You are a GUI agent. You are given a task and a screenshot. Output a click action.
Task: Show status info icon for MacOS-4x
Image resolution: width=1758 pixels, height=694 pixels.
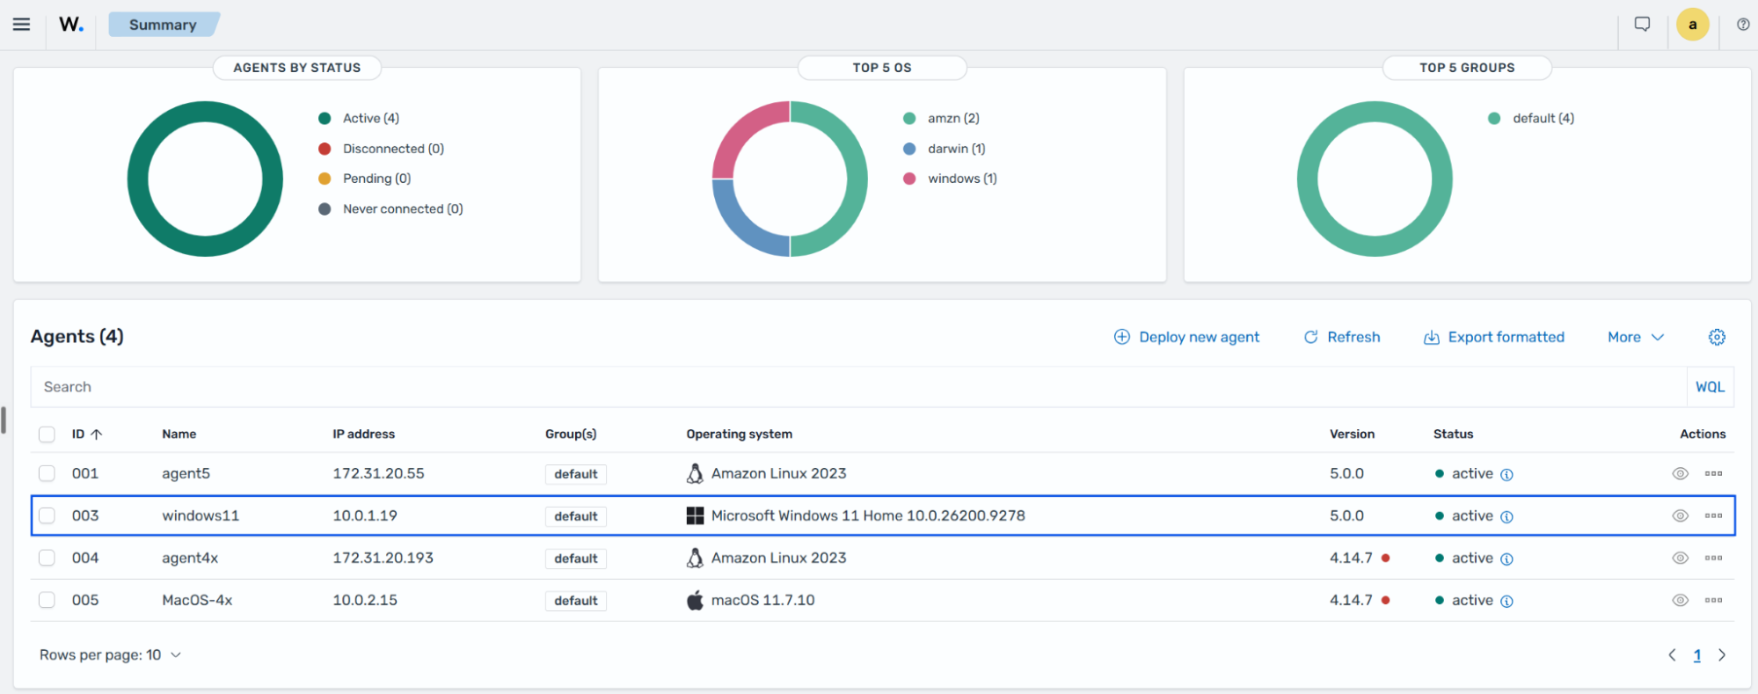1506,602
